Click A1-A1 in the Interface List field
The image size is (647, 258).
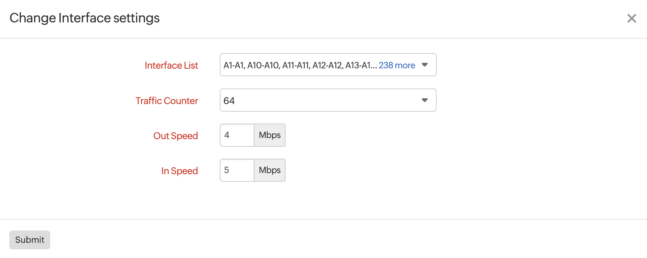point(233,65)
